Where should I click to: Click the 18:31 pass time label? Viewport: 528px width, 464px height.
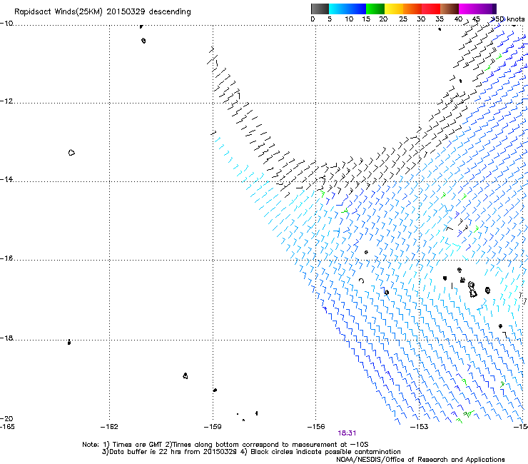click(x=347, y=433)
